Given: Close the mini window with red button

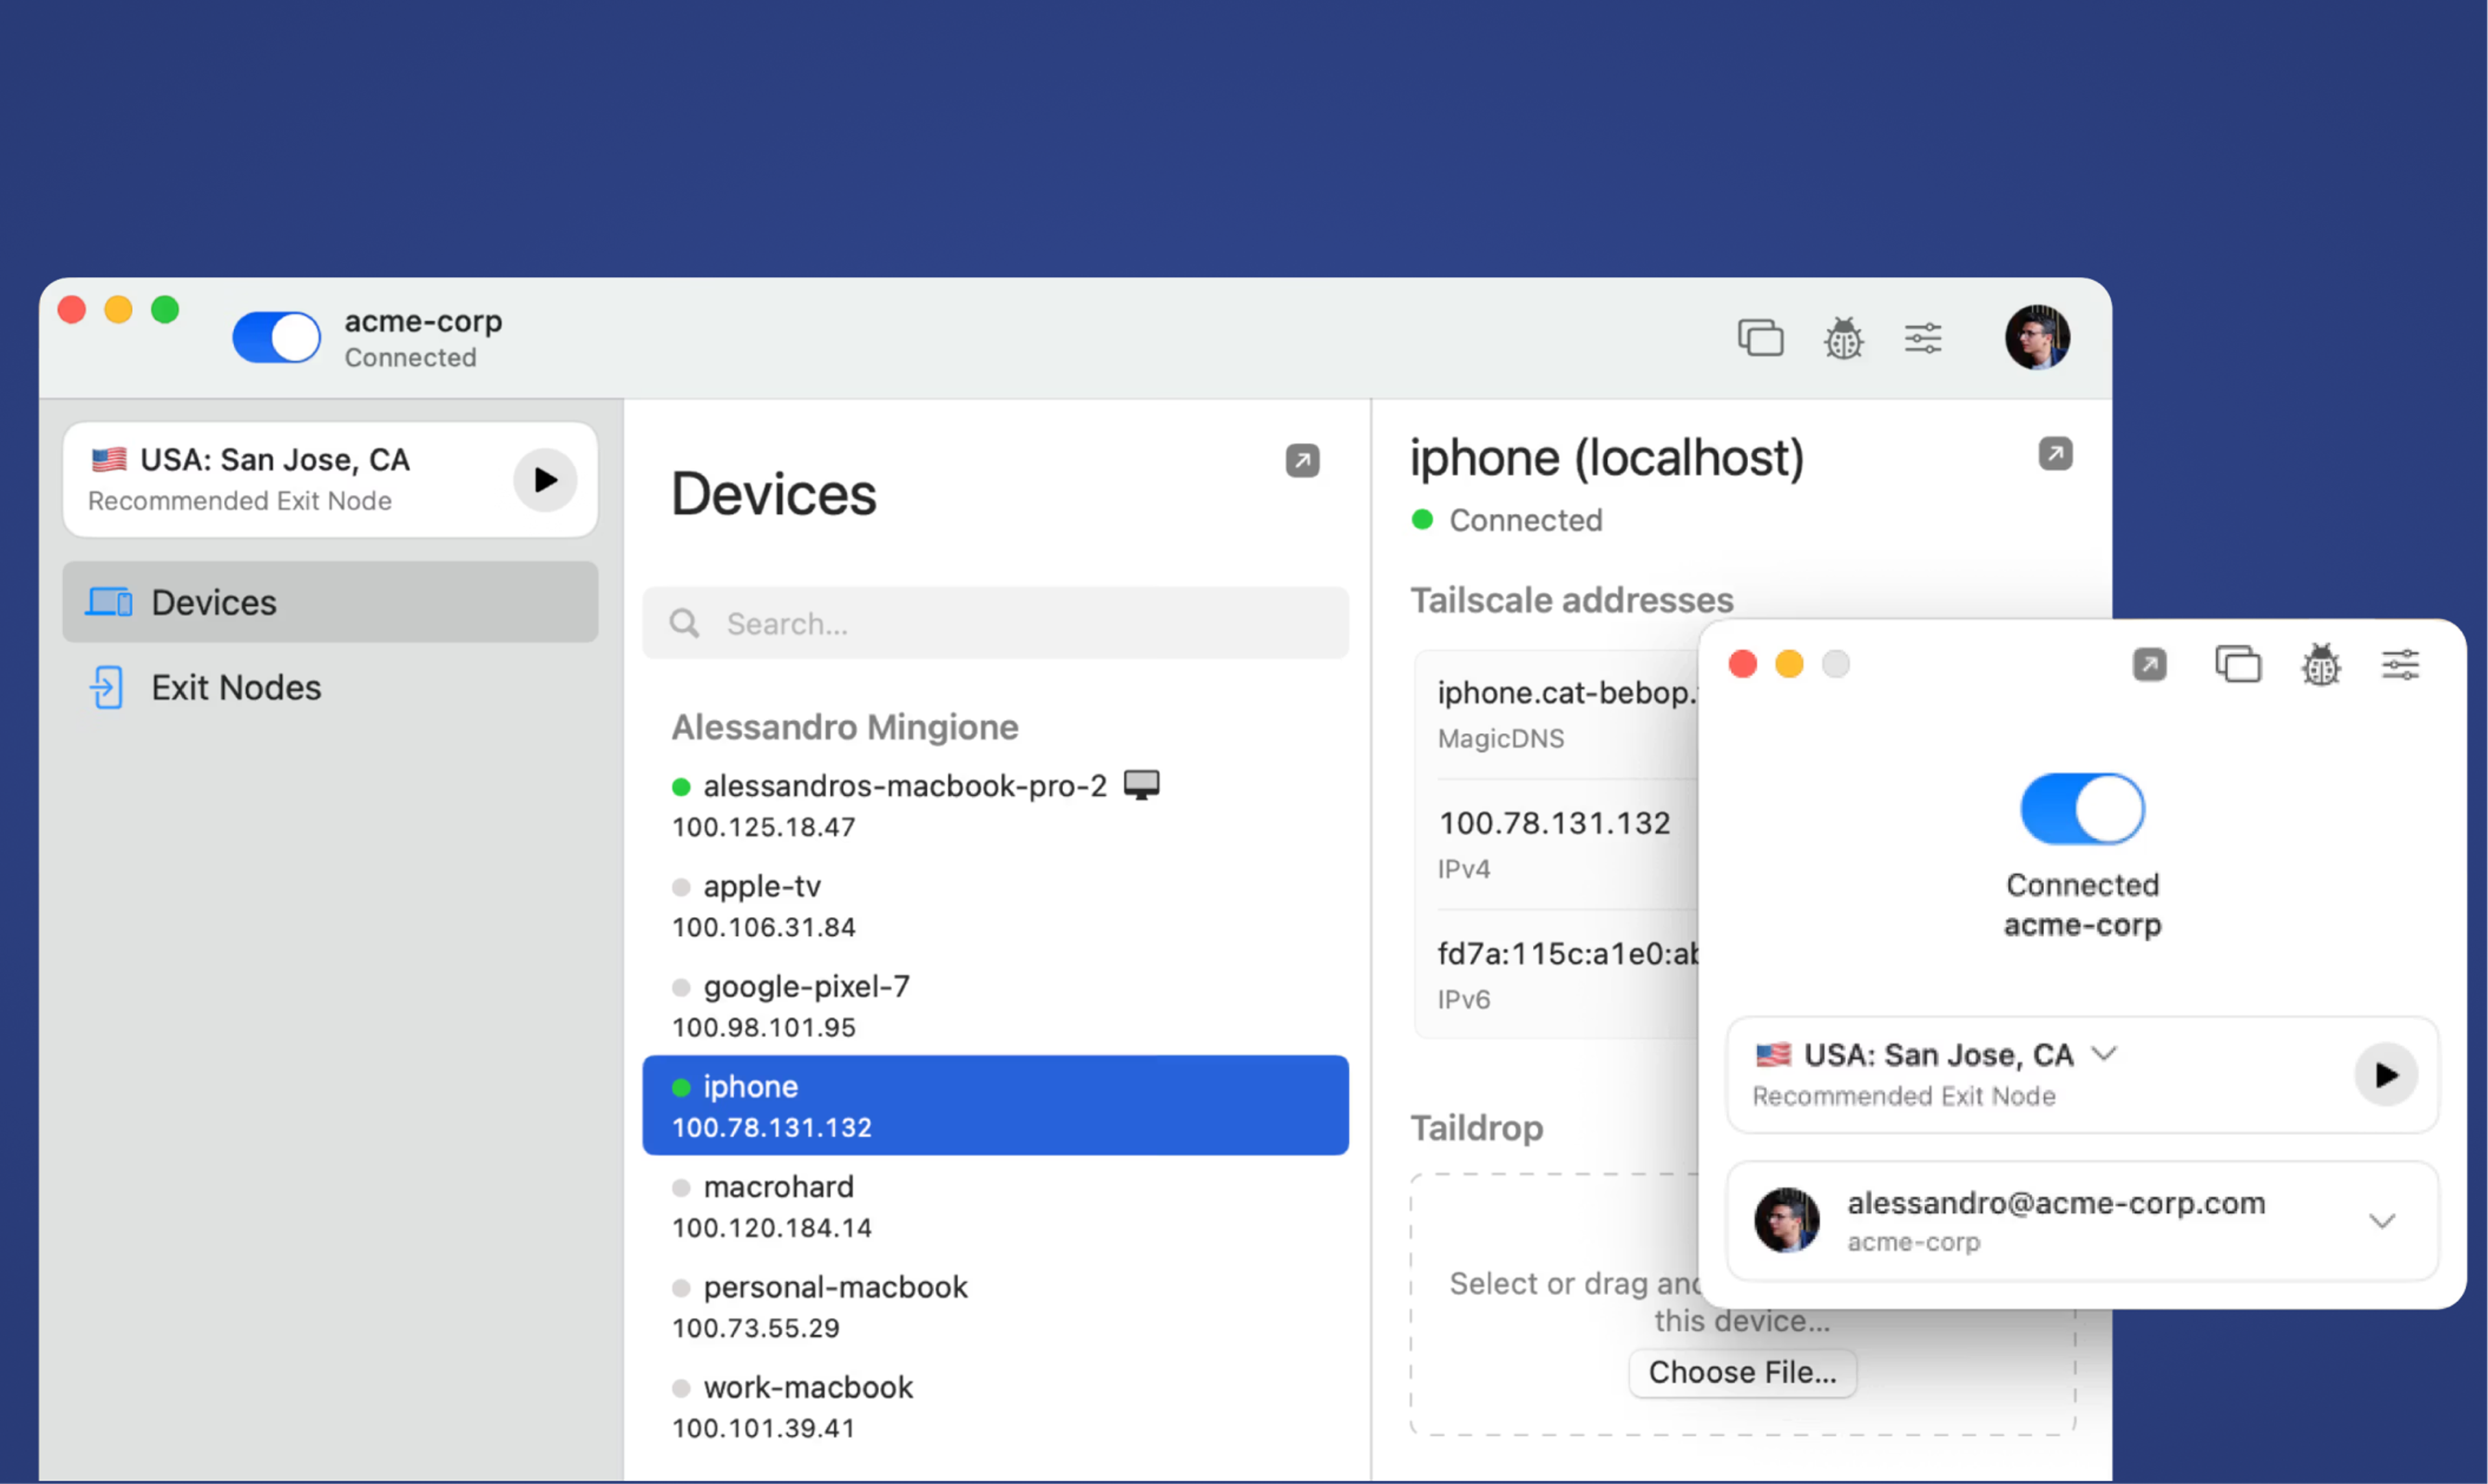Looking at the screenshot, I should pos(1742,664).
